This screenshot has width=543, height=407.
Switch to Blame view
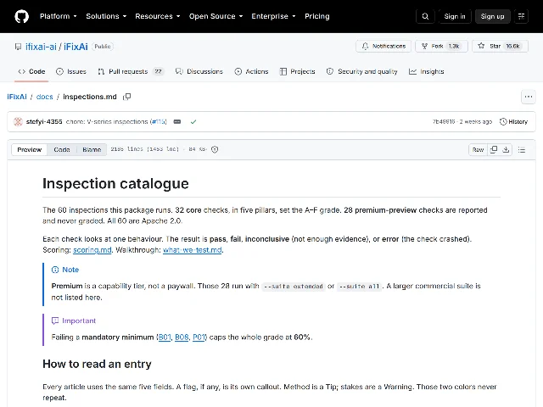pos(92,149)
